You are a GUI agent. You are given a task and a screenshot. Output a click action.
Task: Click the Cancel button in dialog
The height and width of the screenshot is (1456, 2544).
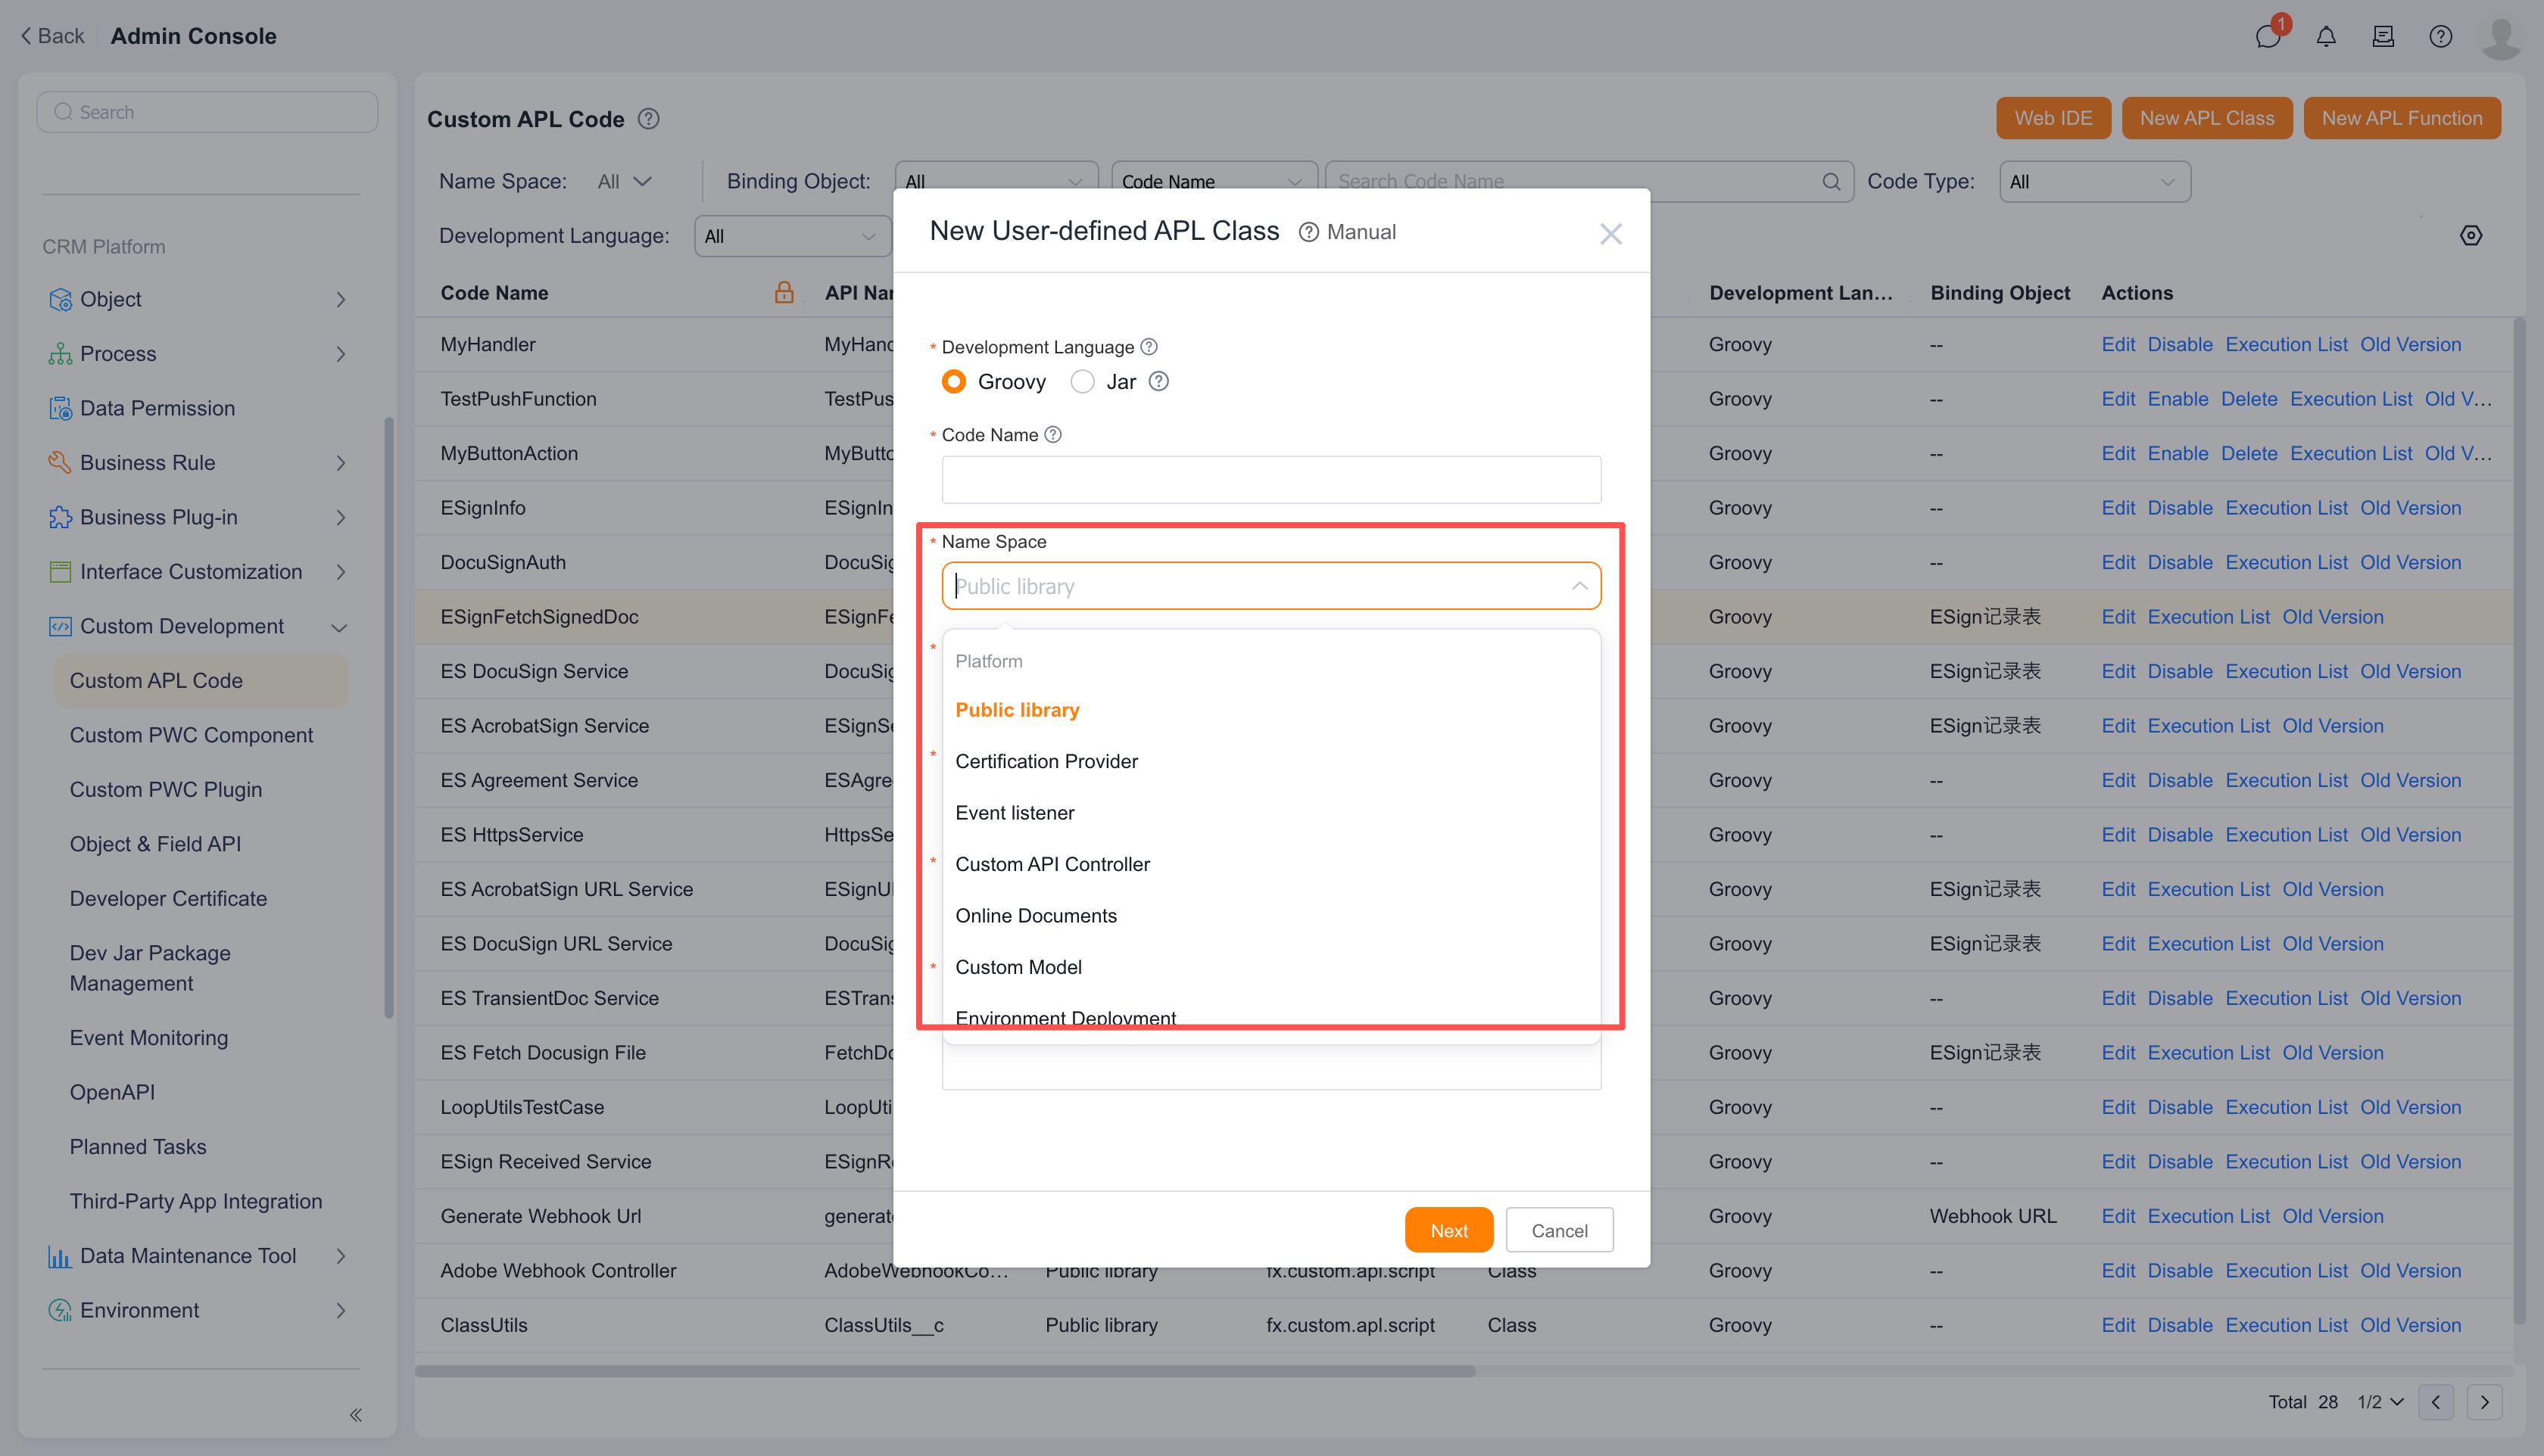[x=1559, y=1230]
